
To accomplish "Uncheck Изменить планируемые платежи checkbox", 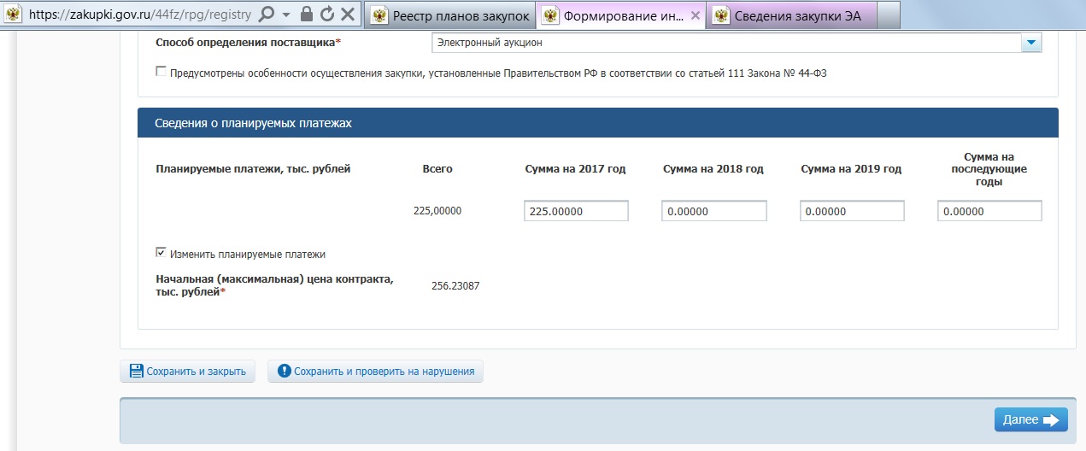I will pyautogui.click(x=161, y=253).
